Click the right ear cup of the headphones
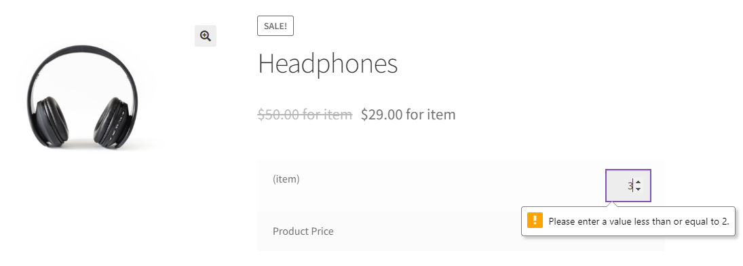The image size is (743, 266). click(113, 120)
